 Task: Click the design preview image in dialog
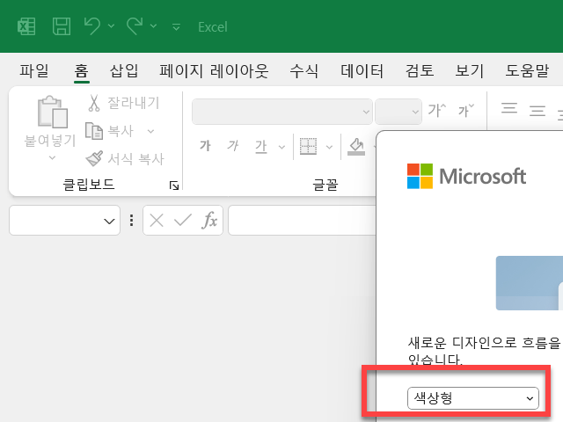pyautogui.click(x=530, y=283)
